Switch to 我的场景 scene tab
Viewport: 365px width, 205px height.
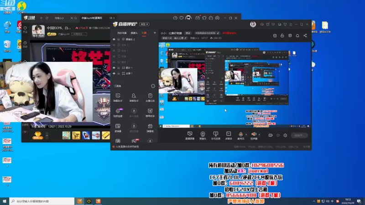(x=122, y=33)
